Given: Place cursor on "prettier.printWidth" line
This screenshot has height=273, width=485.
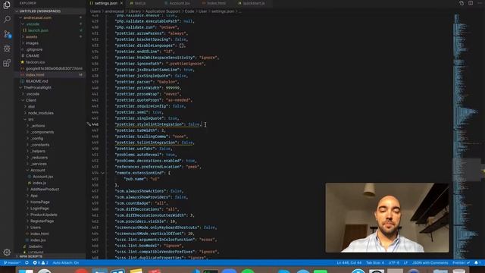Looking at the screenshot, I should point(148,88).
